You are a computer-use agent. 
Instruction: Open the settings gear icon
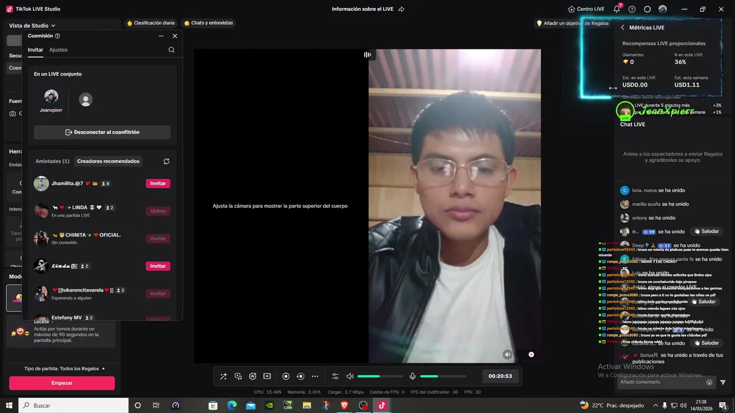click(x=648, y=9)
